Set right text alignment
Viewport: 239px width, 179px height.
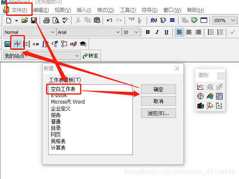click(198, 32)
